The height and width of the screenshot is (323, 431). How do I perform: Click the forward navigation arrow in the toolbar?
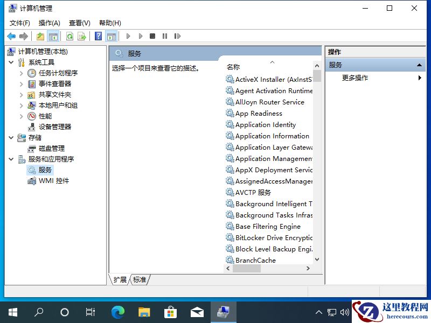coord(24,36)
